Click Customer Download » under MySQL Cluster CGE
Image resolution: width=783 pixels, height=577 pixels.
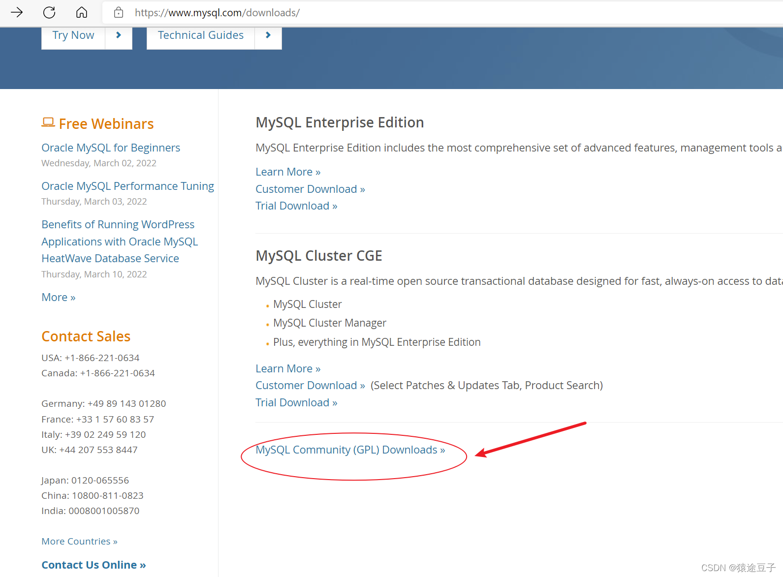coord(310,385)
